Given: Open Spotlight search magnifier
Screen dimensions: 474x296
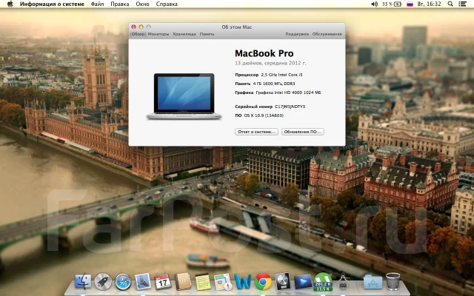Looking at the screenshot, I should point(450,4).
